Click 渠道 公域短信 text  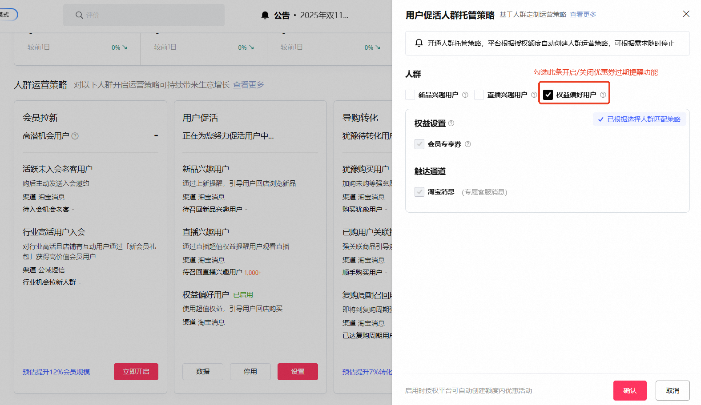44,270
